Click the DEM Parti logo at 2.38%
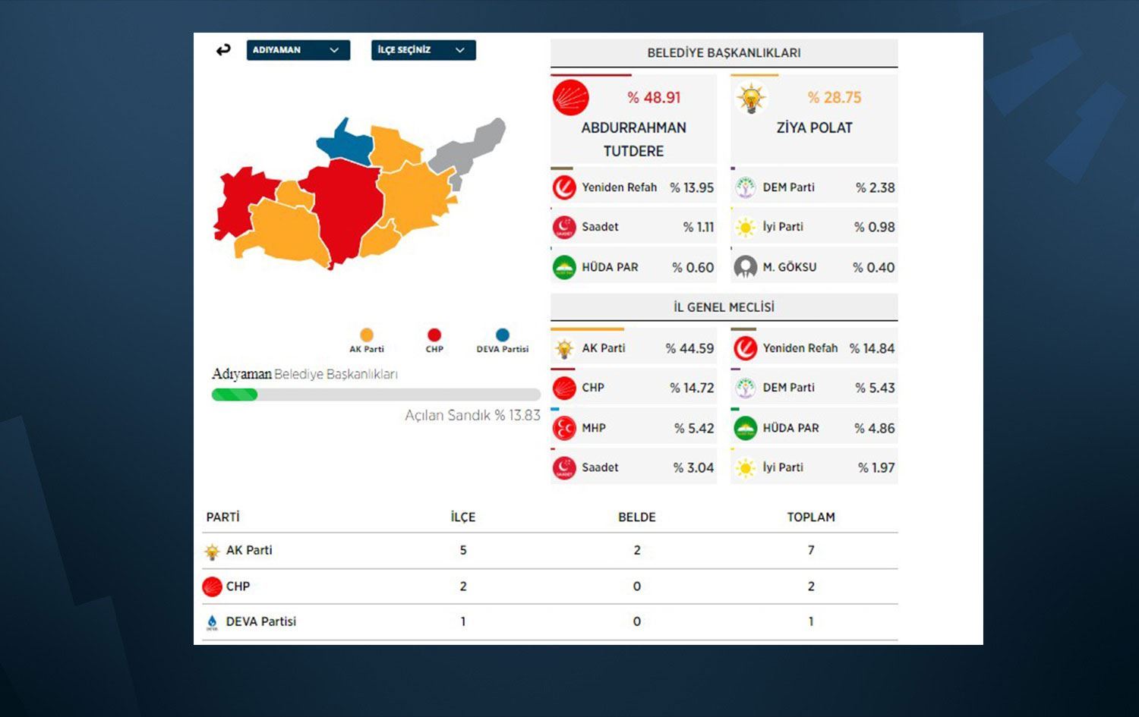 (x=746, y=187)
